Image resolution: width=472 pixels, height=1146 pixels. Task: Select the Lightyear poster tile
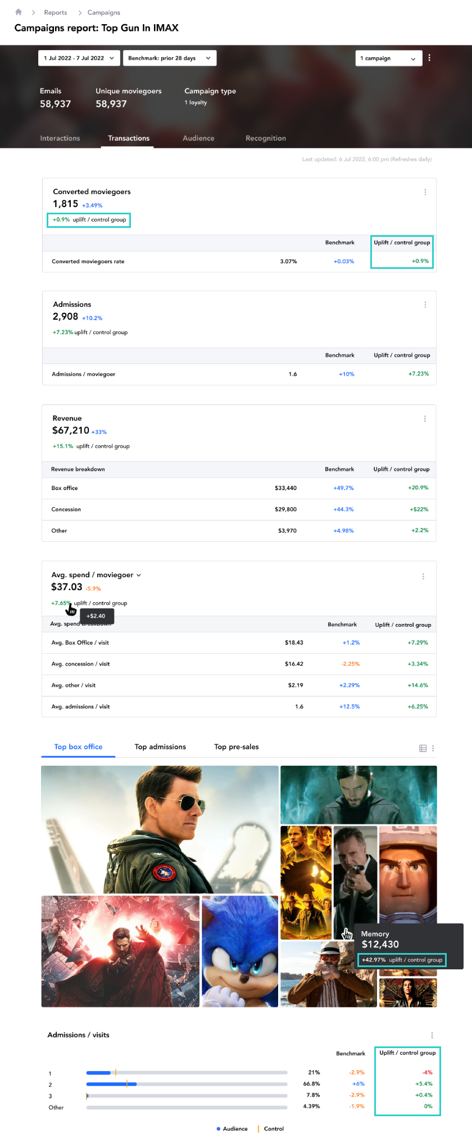click(x=408, y=875)
